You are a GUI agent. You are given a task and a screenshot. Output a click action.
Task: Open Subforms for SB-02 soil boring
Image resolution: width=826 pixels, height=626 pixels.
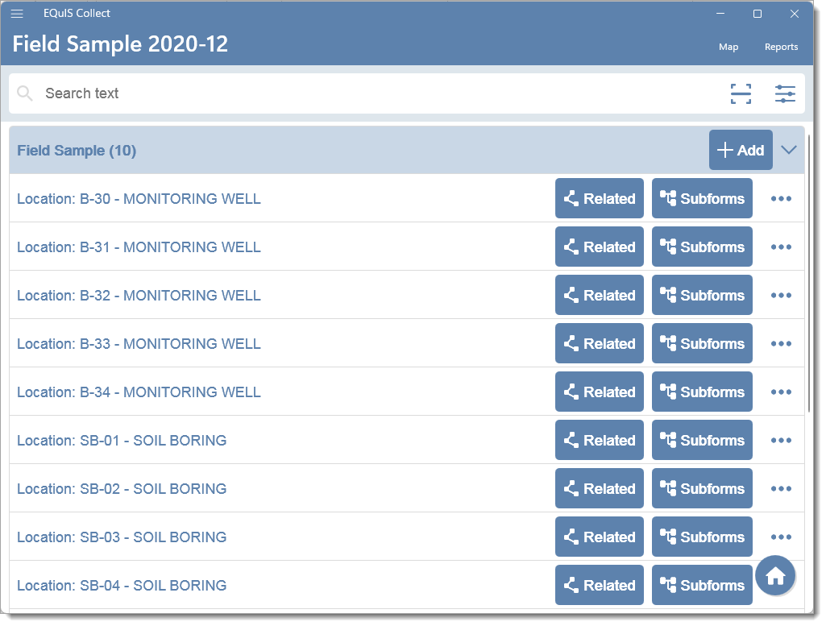point(702,488)
